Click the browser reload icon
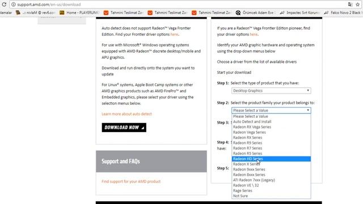The height and width of the screenshot is (204, 363). tap(4, 5)
